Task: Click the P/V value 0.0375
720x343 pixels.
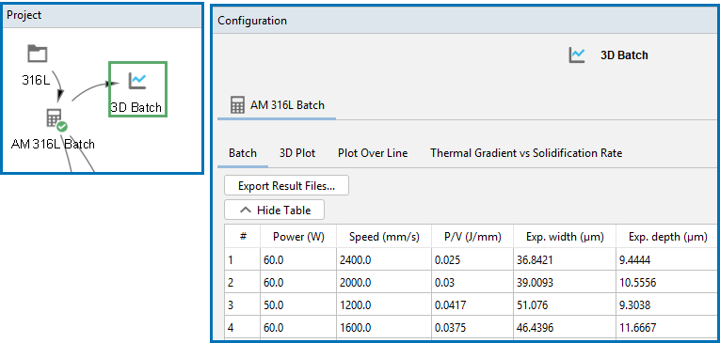Action: tap(472, 327)
